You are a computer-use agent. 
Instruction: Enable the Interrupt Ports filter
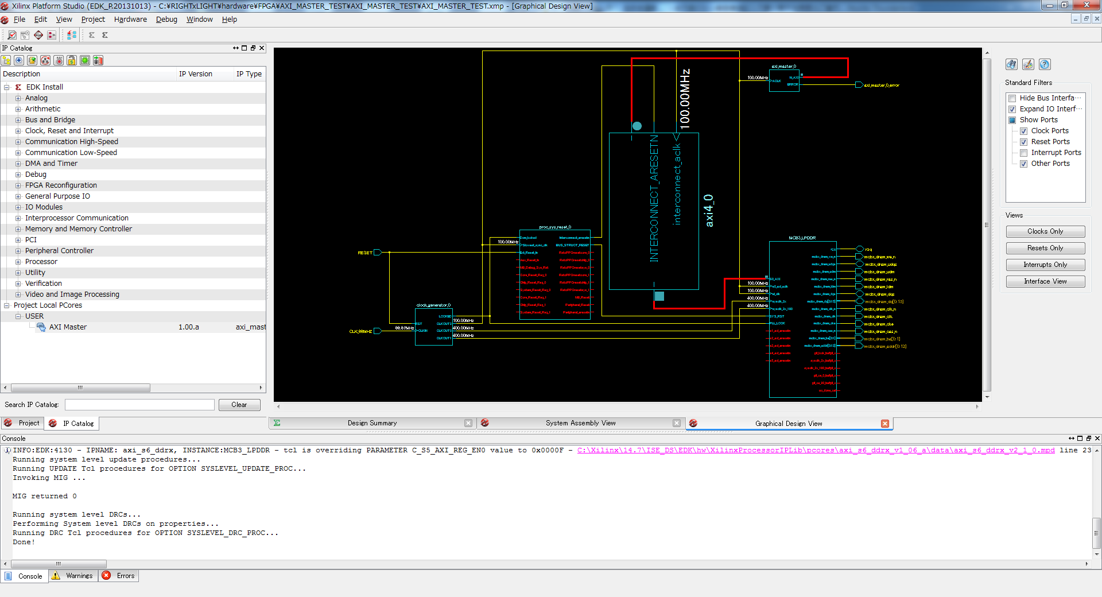[x=1023, y=153]
